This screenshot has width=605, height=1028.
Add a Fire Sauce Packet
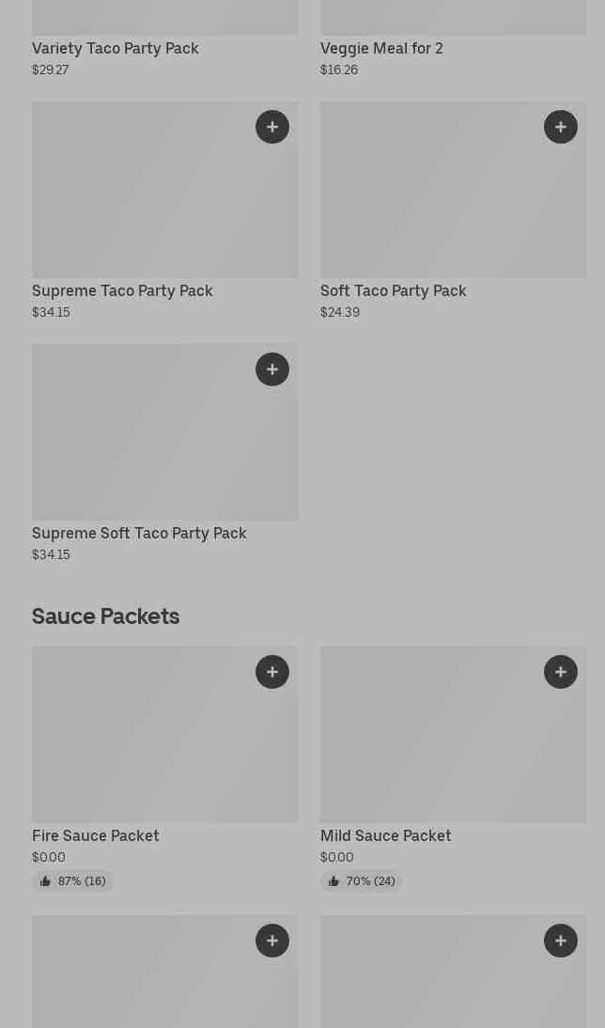[x=272, y=672]
